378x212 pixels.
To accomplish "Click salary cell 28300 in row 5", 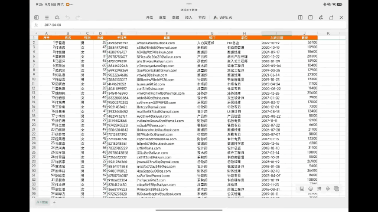I will click(305, 57).
